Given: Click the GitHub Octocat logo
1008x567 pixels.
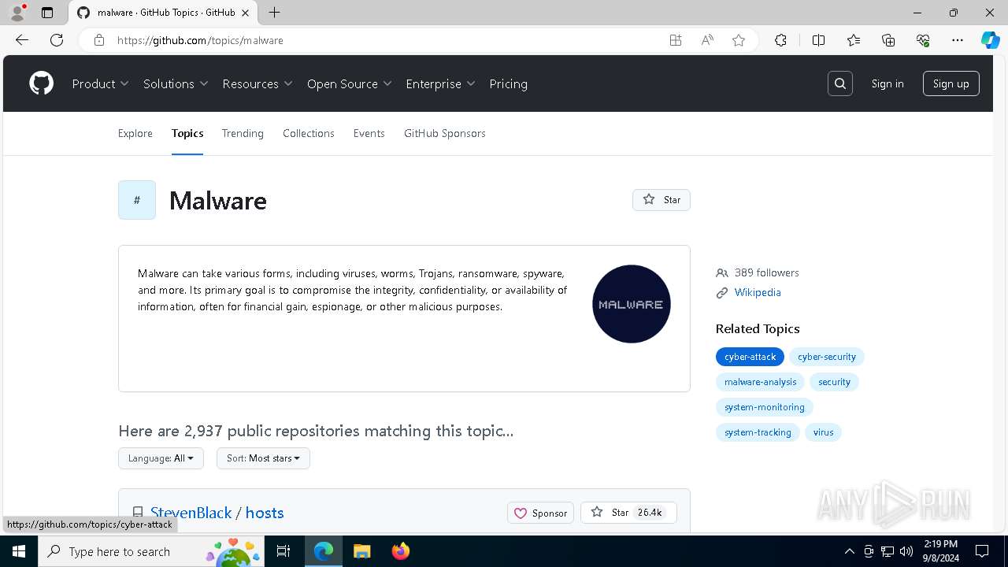Looking at the screenshot, I should coord(41,83).
